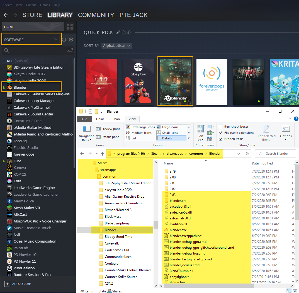The image size is (299, 293).
Task: Choose Medium icons layout
Action: click(x=139, y=133)
